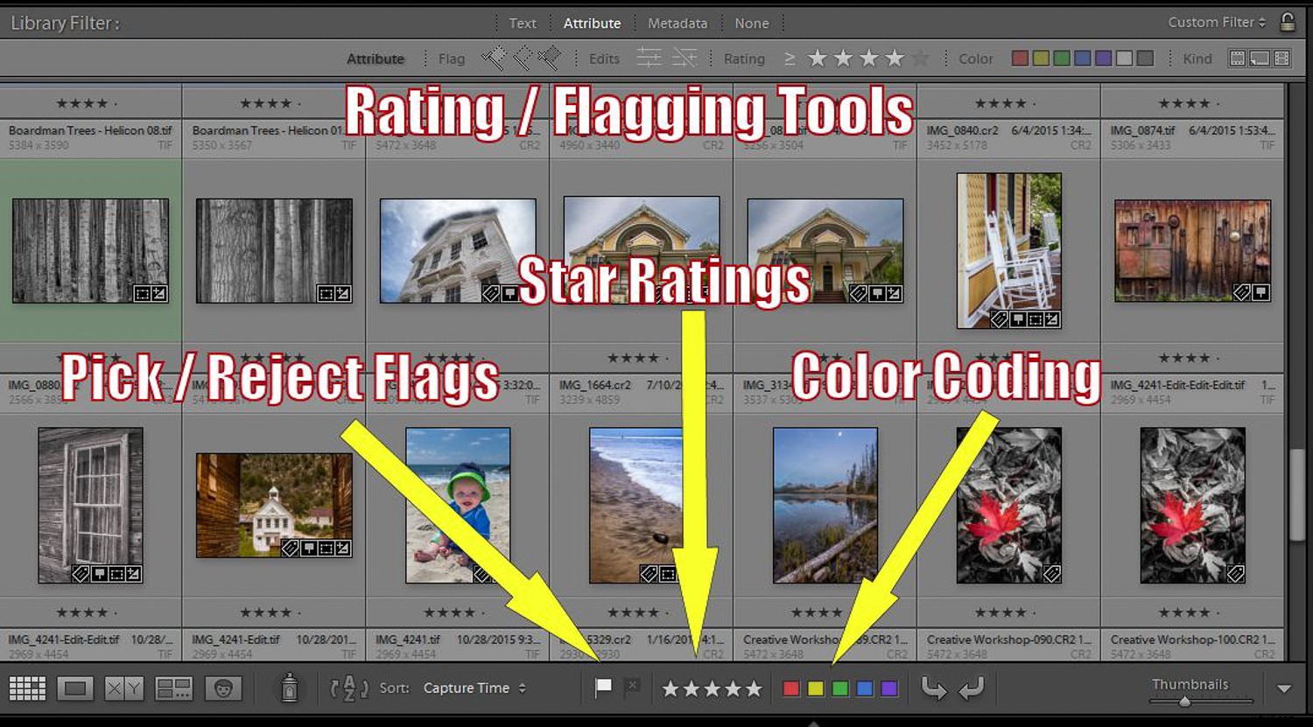Select the Painter spray-can tool
This screenshot has width=1313, height=727.
(x=289, y=688)
